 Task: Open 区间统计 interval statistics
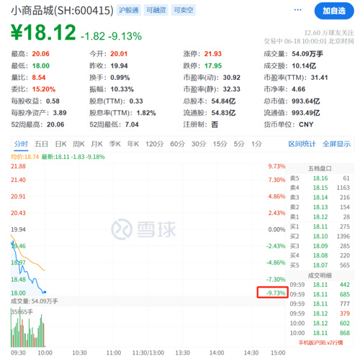(302, 144)
